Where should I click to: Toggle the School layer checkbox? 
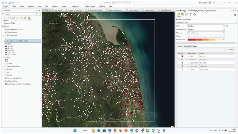6,63
